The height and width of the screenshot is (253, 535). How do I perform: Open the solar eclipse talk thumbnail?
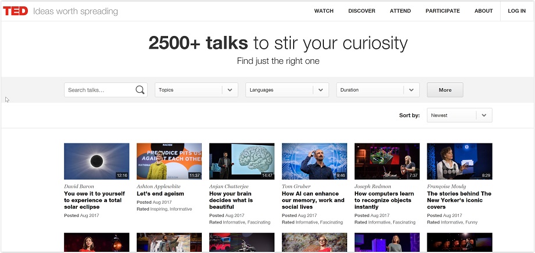click(97, 161)
